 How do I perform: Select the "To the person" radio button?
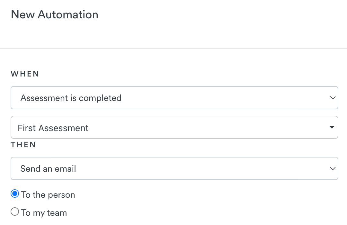point(15,194)
